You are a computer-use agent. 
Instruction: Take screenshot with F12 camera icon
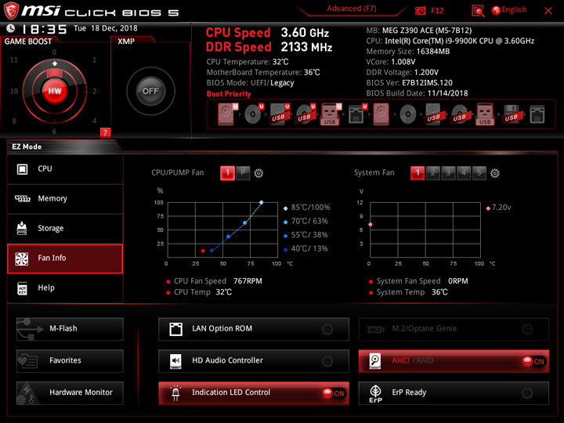pyautogui.click(x=420, y=10)
